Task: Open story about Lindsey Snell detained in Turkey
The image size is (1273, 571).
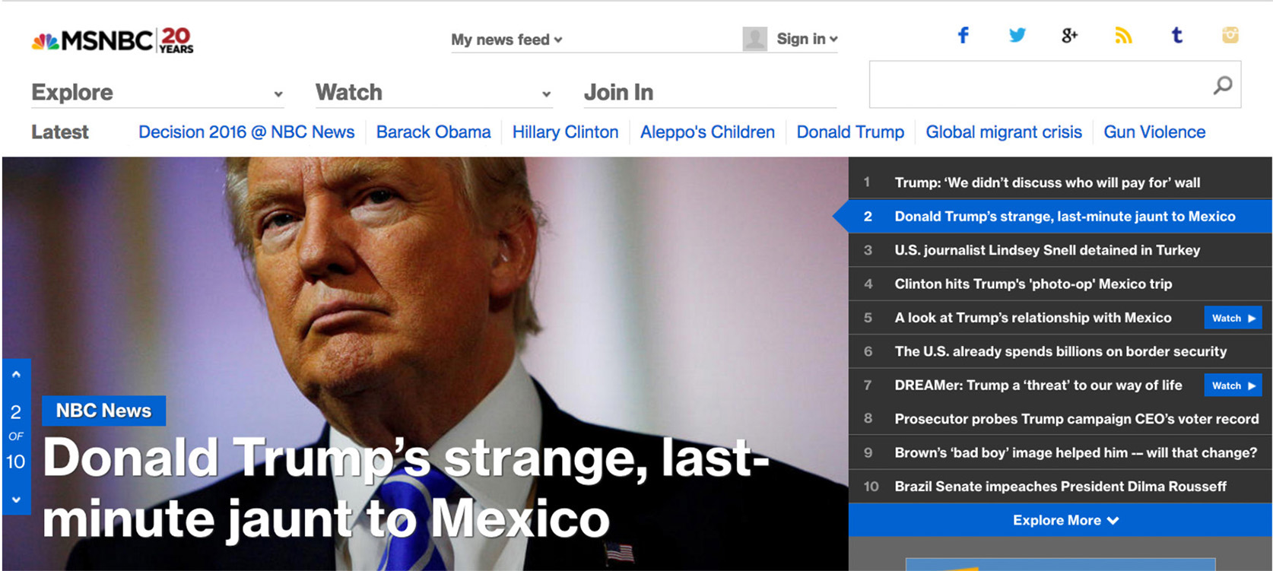Action: coord(1060,250)
